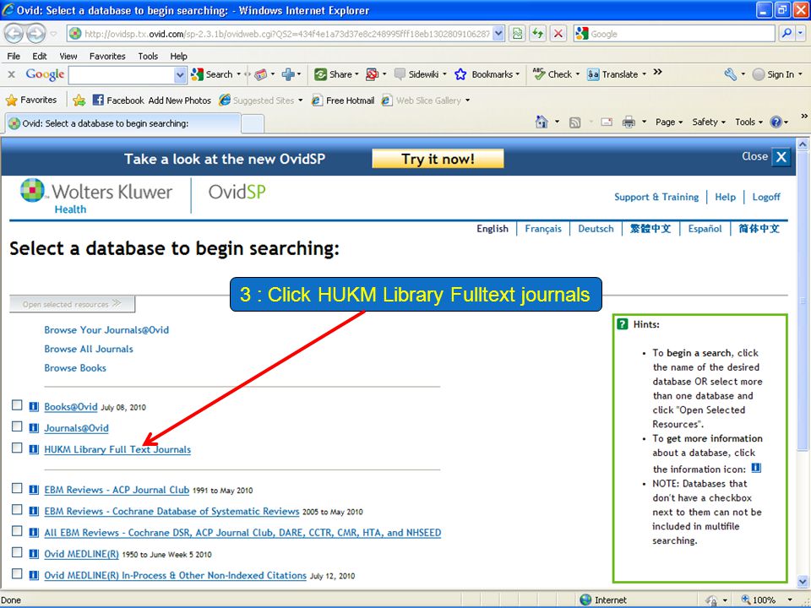Click the Try it now! button

tap(438, 159)
